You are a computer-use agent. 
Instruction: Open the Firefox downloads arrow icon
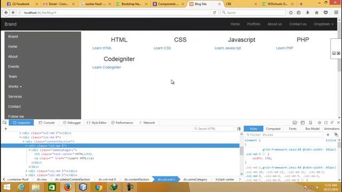pyautogui.click(x=308, y=13)
